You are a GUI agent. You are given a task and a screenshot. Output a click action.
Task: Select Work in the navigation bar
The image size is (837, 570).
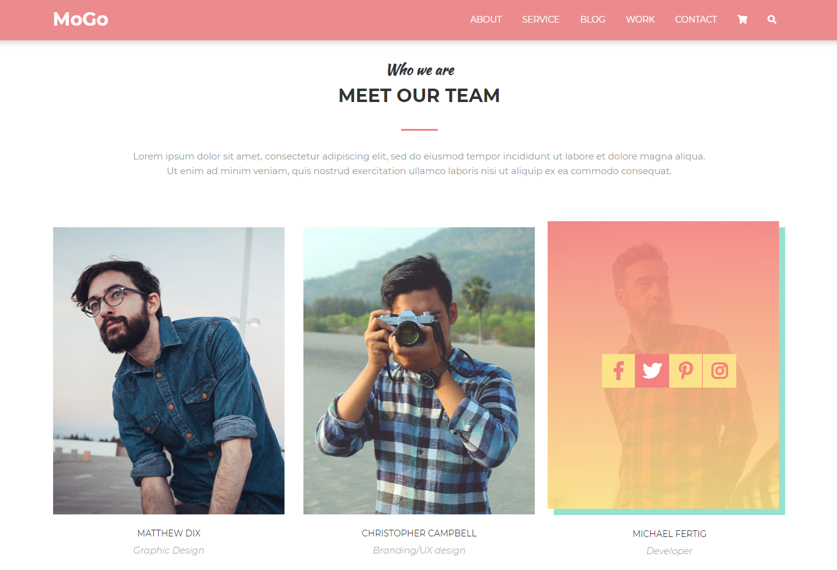(x=640, y=20)
